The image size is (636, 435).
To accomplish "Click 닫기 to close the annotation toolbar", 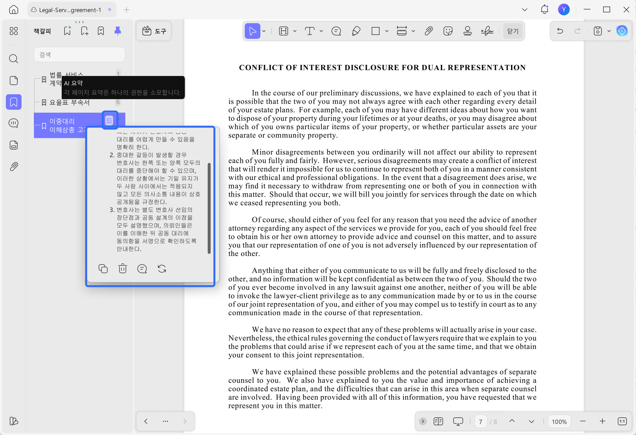I will coord(513,31).
